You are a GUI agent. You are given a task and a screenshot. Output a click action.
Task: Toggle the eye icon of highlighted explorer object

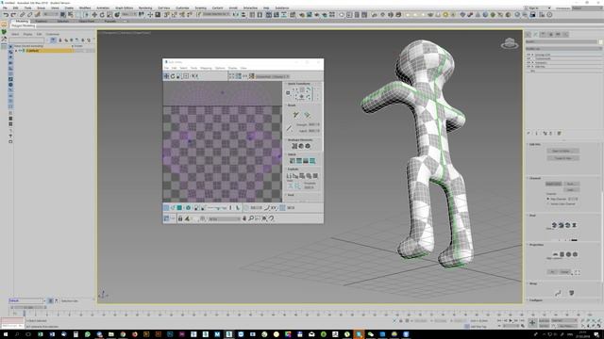click(20, 50)
